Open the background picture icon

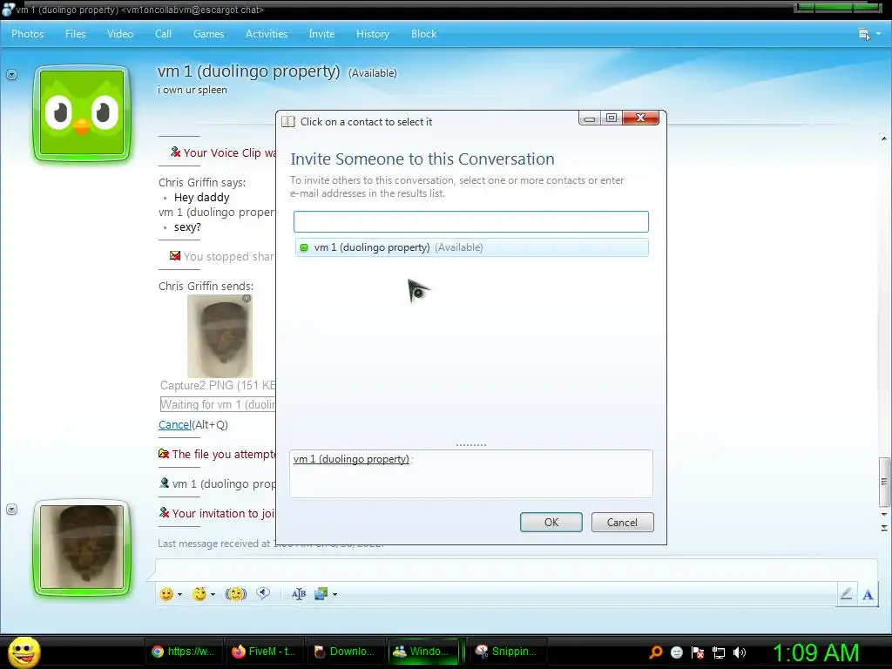pyautogui.click(x=321, y=594)
